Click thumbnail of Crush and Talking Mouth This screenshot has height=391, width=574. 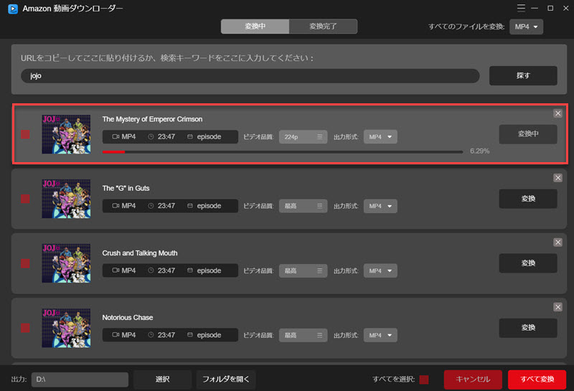click(66, 263)
